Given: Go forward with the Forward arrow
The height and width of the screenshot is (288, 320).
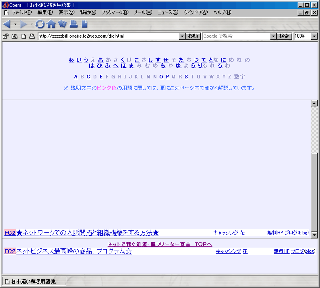Looking at the screenshot, I should pyautogui.click(x=24, y=24).
